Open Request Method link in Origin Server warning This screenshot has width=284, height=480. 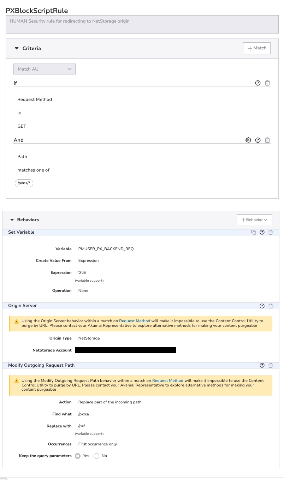point(135,321)
